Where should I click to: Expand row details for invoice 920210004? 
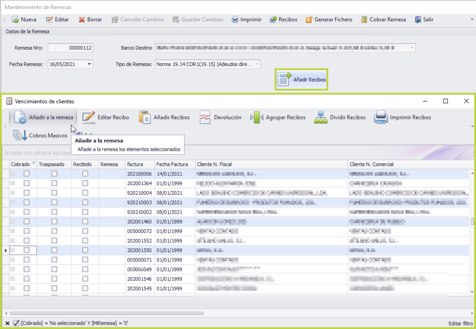[13, 193]
